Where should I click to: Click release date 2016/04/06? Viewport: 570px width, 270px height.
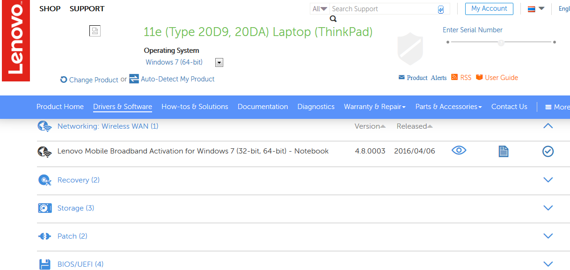(x=415, y=151)
